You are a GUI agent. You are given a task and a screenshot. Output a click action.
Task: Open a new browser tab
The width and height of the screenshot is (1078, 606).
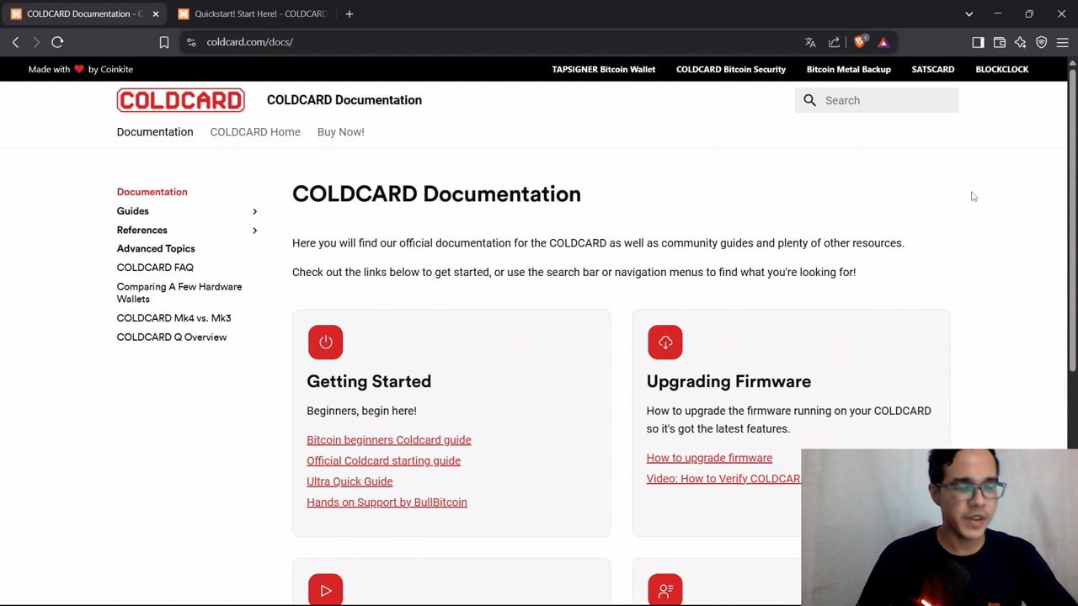coord(350,13)
